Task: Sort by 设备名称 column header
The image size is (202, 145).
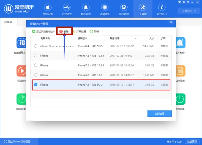Action: coord(45,38)
